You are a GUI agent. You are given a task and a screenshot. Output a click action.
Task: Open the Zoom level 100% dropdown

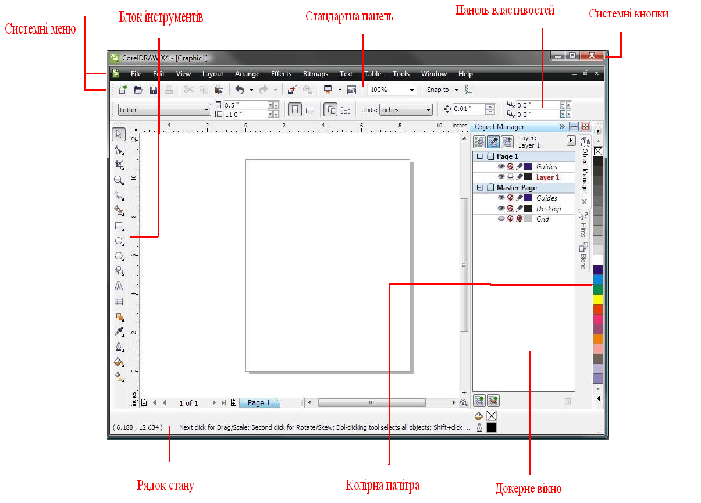[412, 90]
